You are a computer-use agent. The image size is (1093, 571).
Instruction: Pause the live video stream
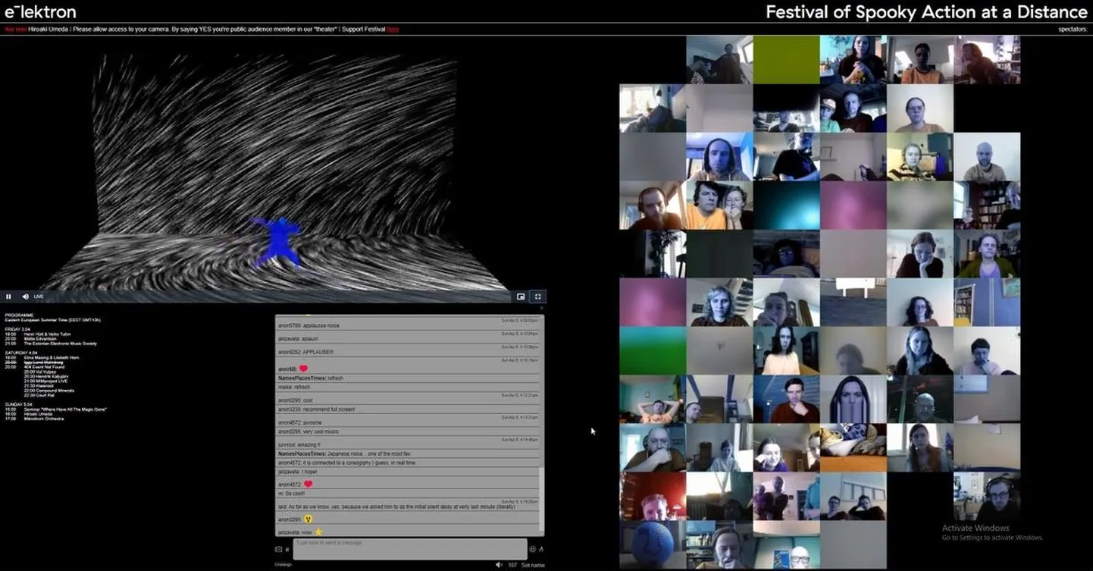point(9,296)
